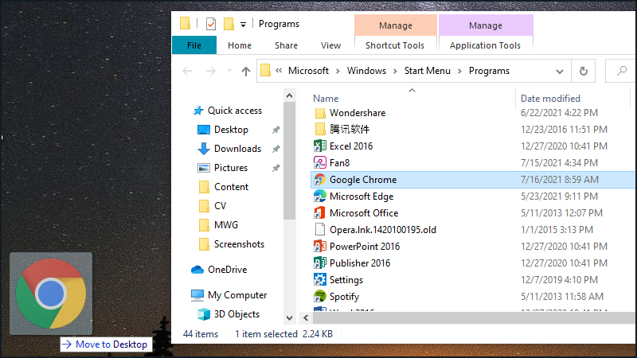637x358 pixels.
Task: Click the large Chrome icon on desktop
Action: [x=51, y=294]
